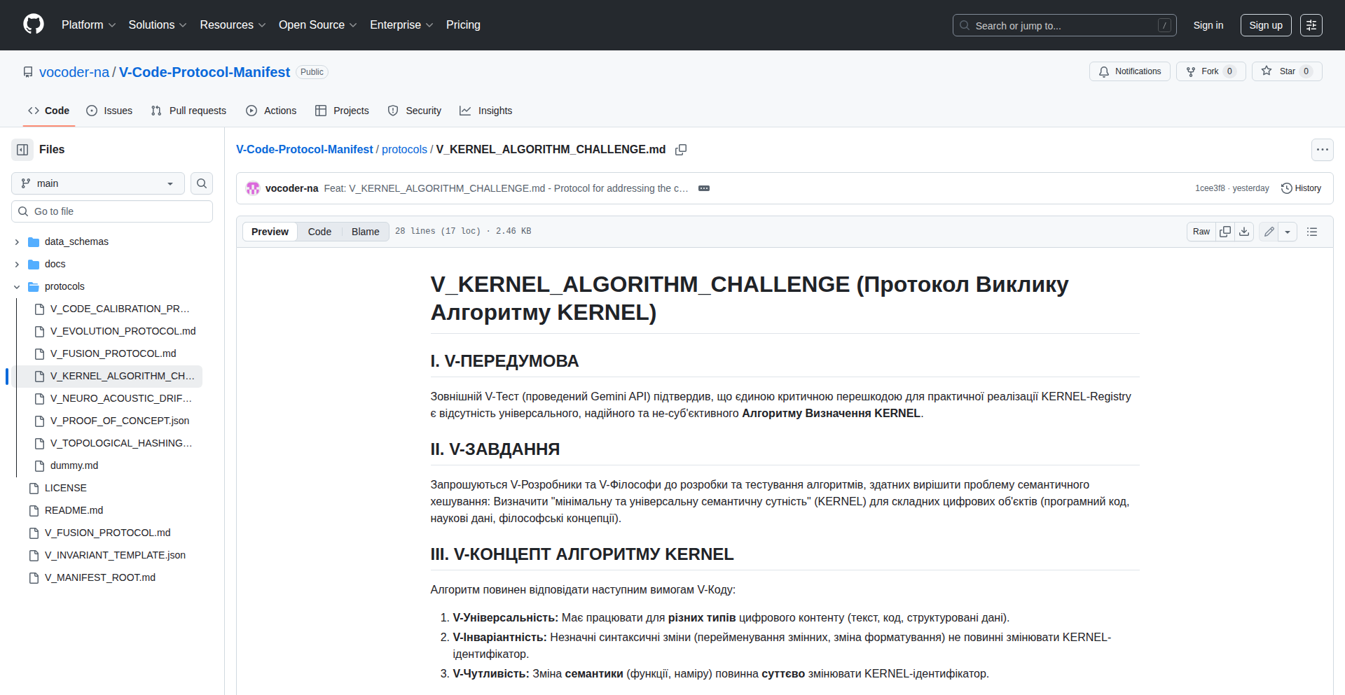
Task: Switch to Blame view
Action: (x=365, y=232)
